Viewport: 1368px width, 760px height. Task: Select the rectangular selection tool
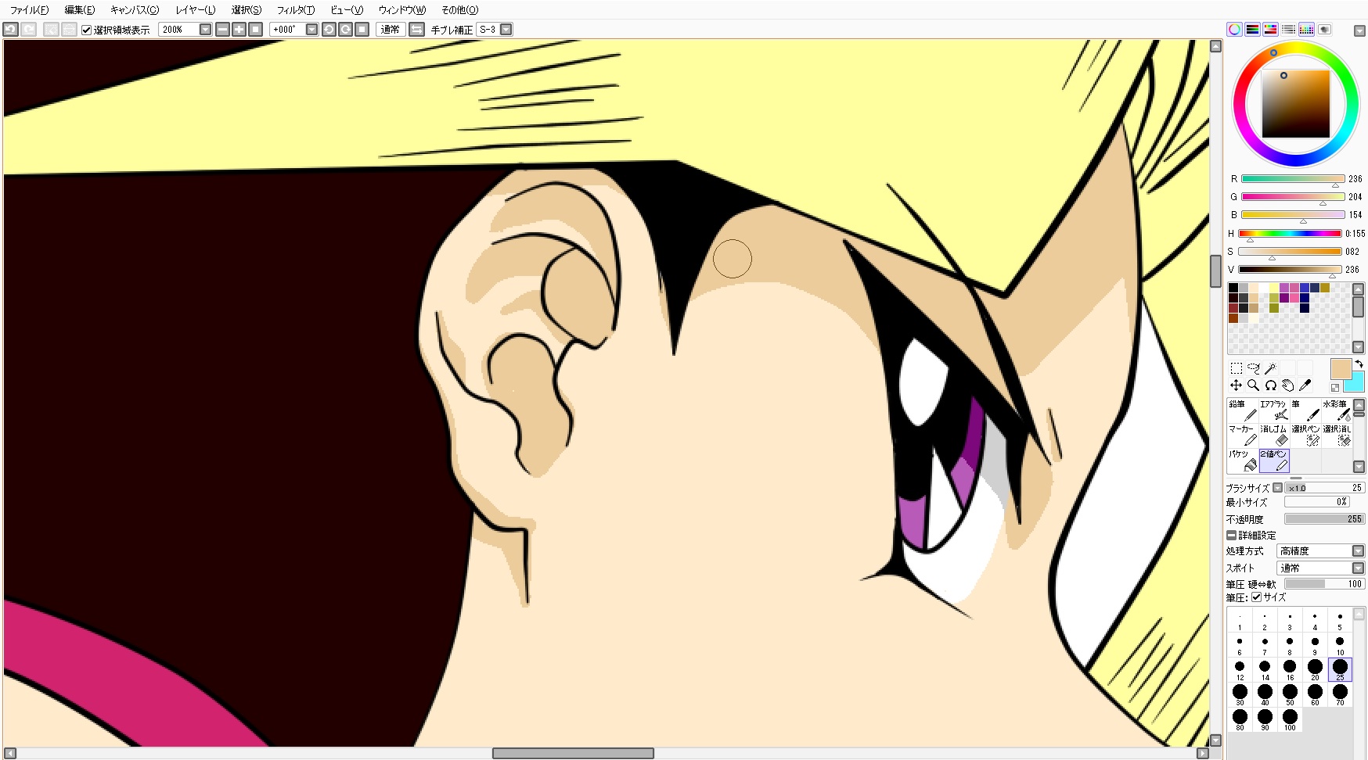[1237, 368]
